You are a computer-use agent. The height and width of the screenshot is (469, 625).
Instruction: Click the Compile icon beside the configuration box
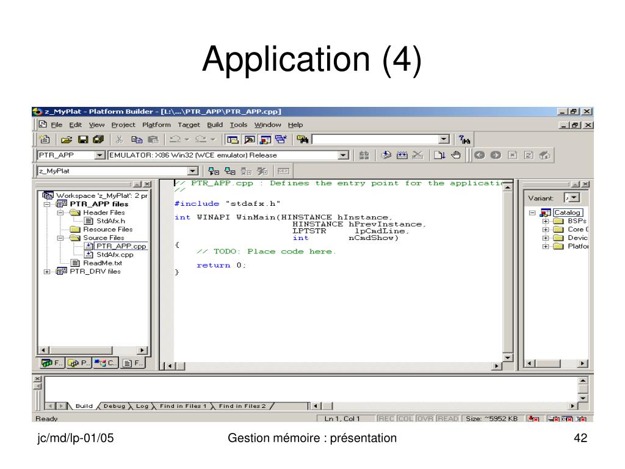click(364, 155)
